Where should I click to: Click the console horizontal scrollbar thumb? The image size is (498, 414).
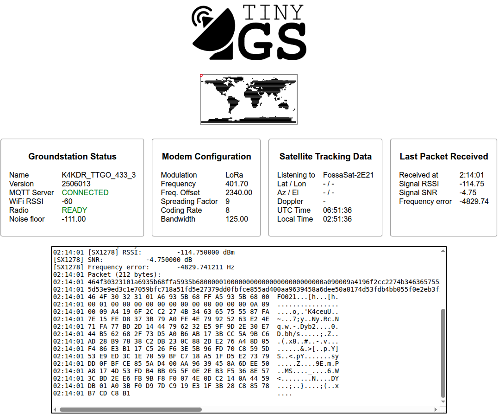(x=131, y=409)
